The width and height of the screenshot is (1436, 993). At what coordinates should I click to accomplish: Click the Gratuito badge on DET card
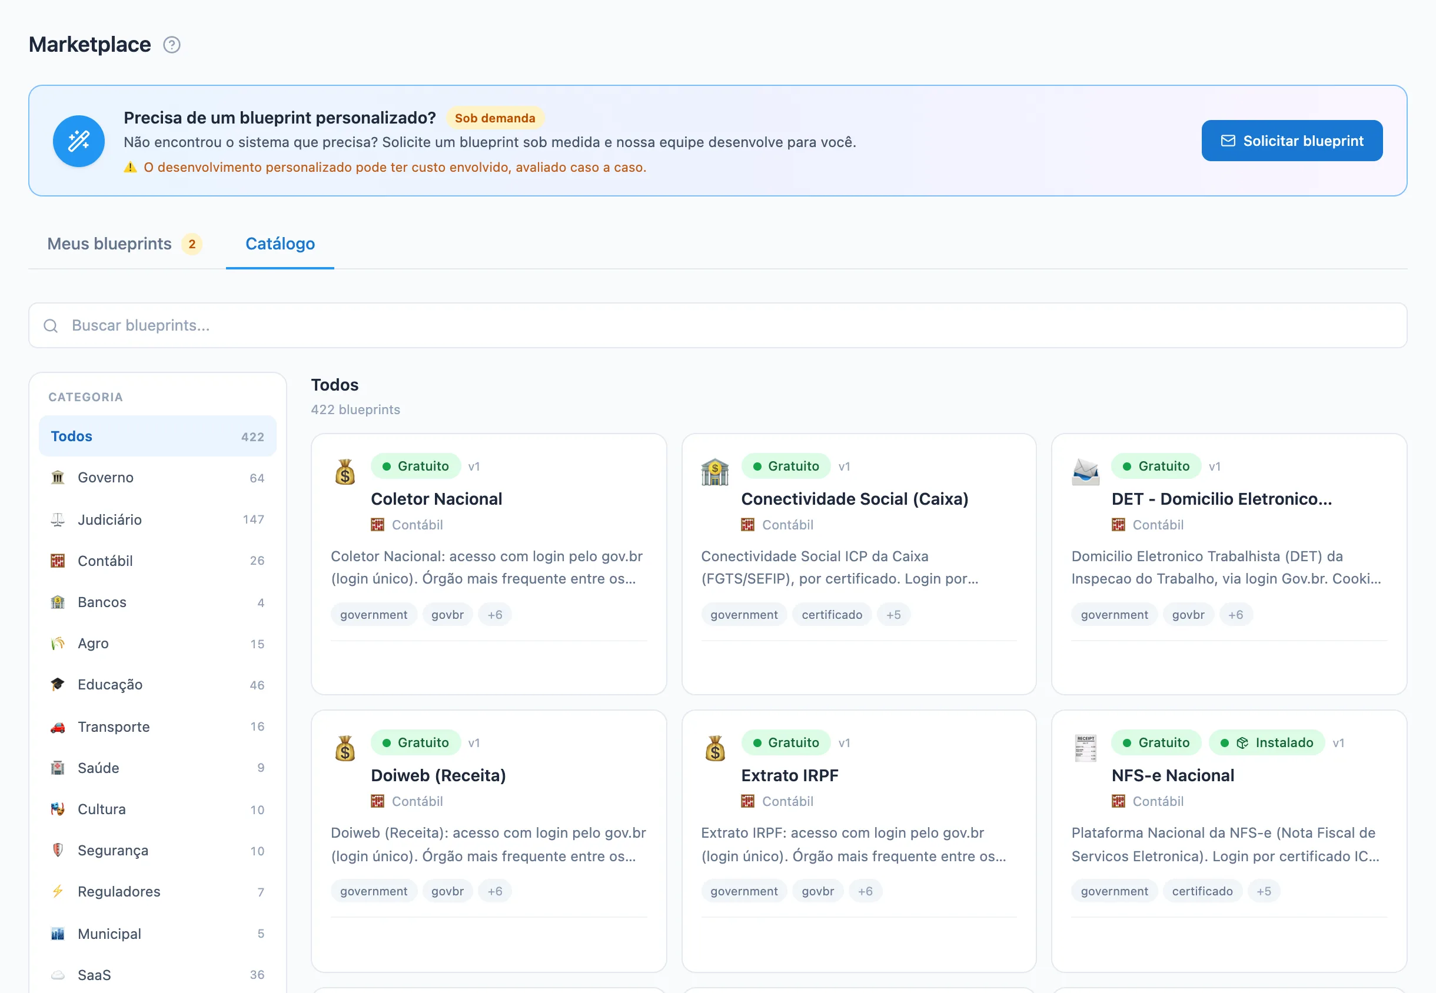1156,466
